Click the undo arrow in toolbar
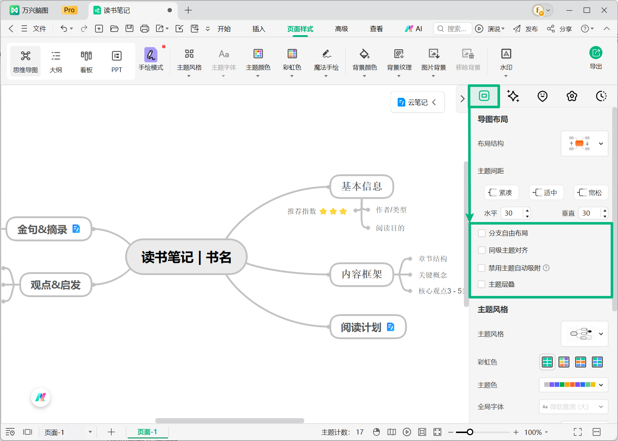Screen dimensions: 618x441 [x=63, y=29]
